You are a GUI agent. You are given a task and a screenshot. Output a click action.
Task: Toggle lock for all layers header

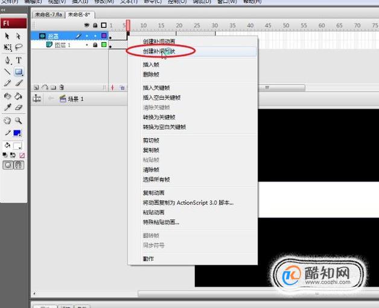click(95, 25)
